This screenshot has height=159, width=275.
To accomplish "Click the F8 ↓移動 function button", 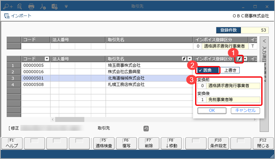I will [x=171, y=144].
